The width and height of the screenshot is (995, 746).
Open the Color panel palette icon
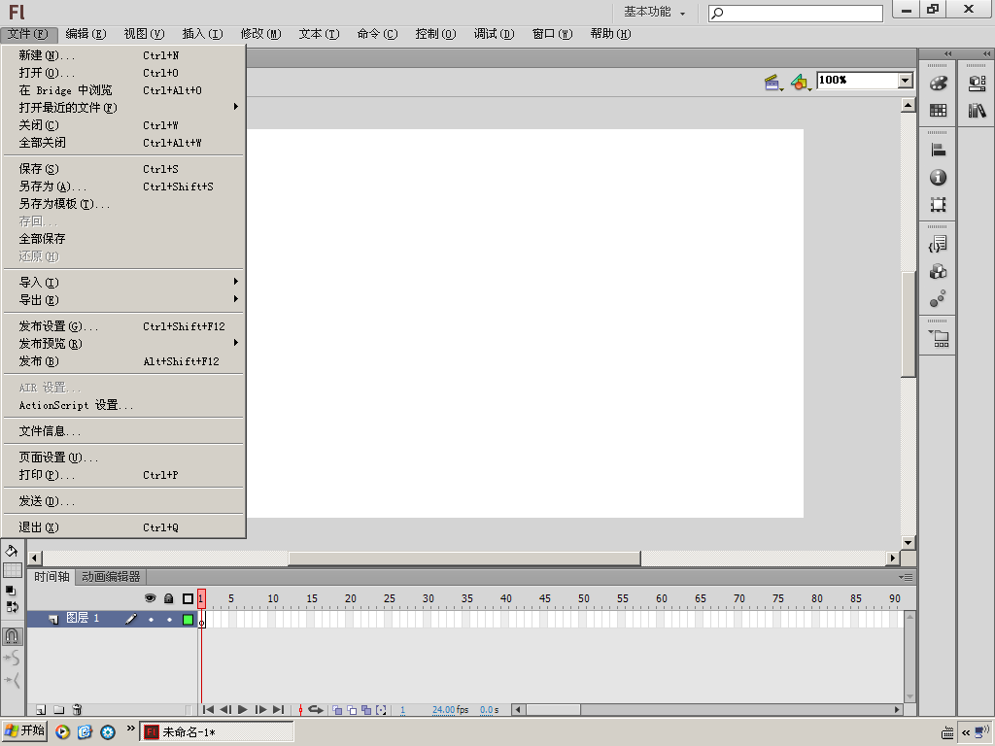(x=938, y=84)
